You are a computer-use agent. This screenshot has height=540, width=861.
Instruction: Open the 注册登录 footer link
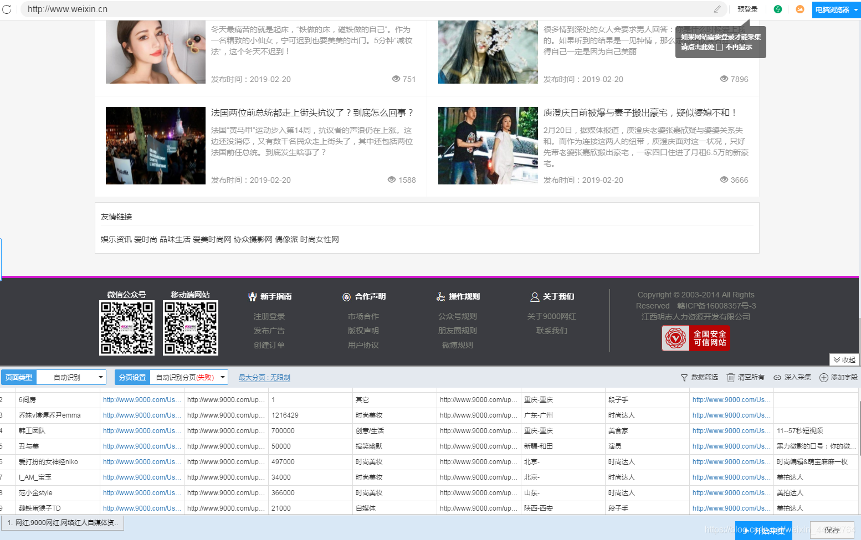pos(269,316)
